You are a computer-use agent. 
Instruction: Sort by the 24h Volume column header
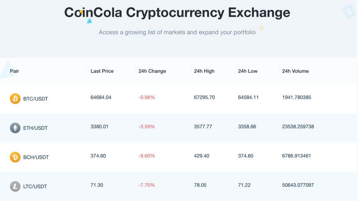[x=296, y=71]
